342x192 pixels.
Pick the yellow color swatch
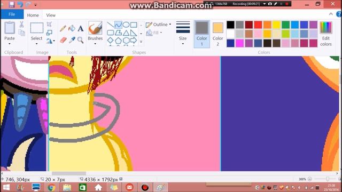coord(276,25)
